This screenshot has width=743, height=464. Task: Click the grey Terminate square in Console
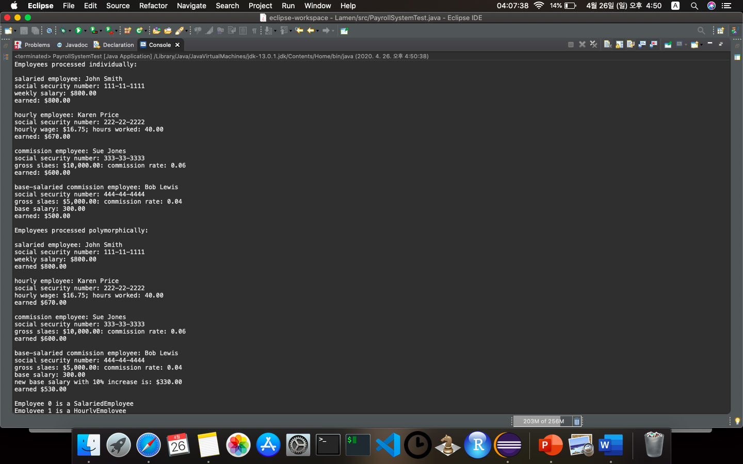click(x=571, y=44)
